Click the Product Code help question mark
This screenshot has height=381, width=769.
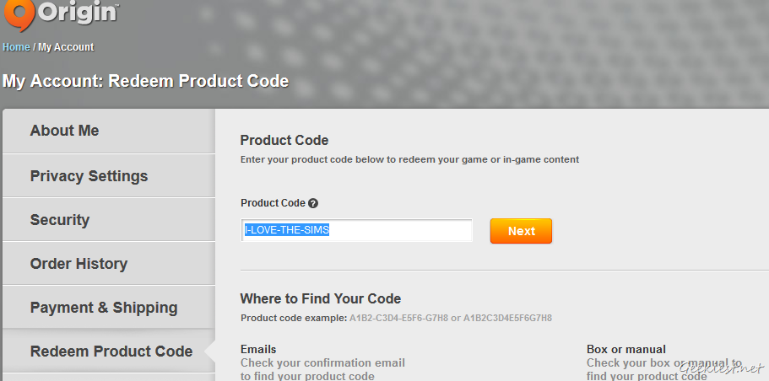[313, 203]
